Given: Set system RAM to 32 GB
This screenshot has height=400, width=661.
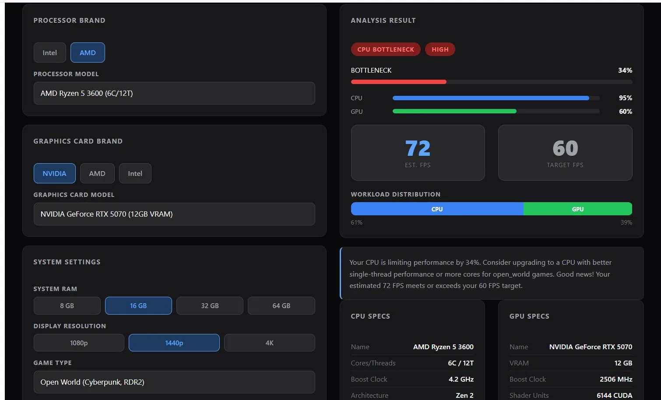Looking at the screenshot, I should pos(210,305).
